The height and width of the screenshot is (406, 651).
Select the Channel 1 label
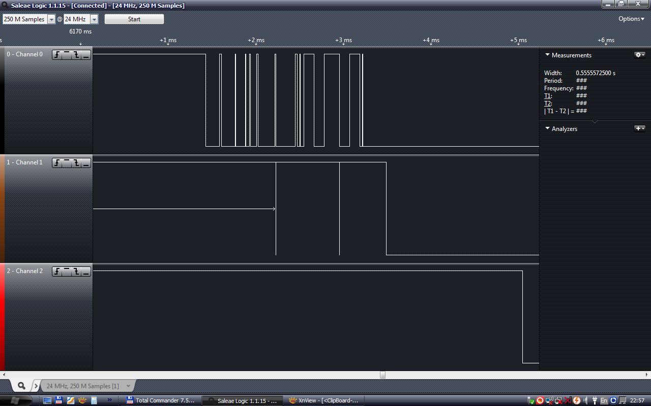(x=24, y=162)
